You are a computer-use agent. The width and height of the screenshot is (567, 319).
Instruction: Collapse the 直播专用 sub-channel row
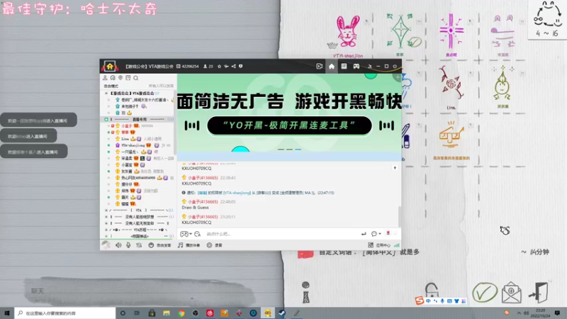click(106, 119)
